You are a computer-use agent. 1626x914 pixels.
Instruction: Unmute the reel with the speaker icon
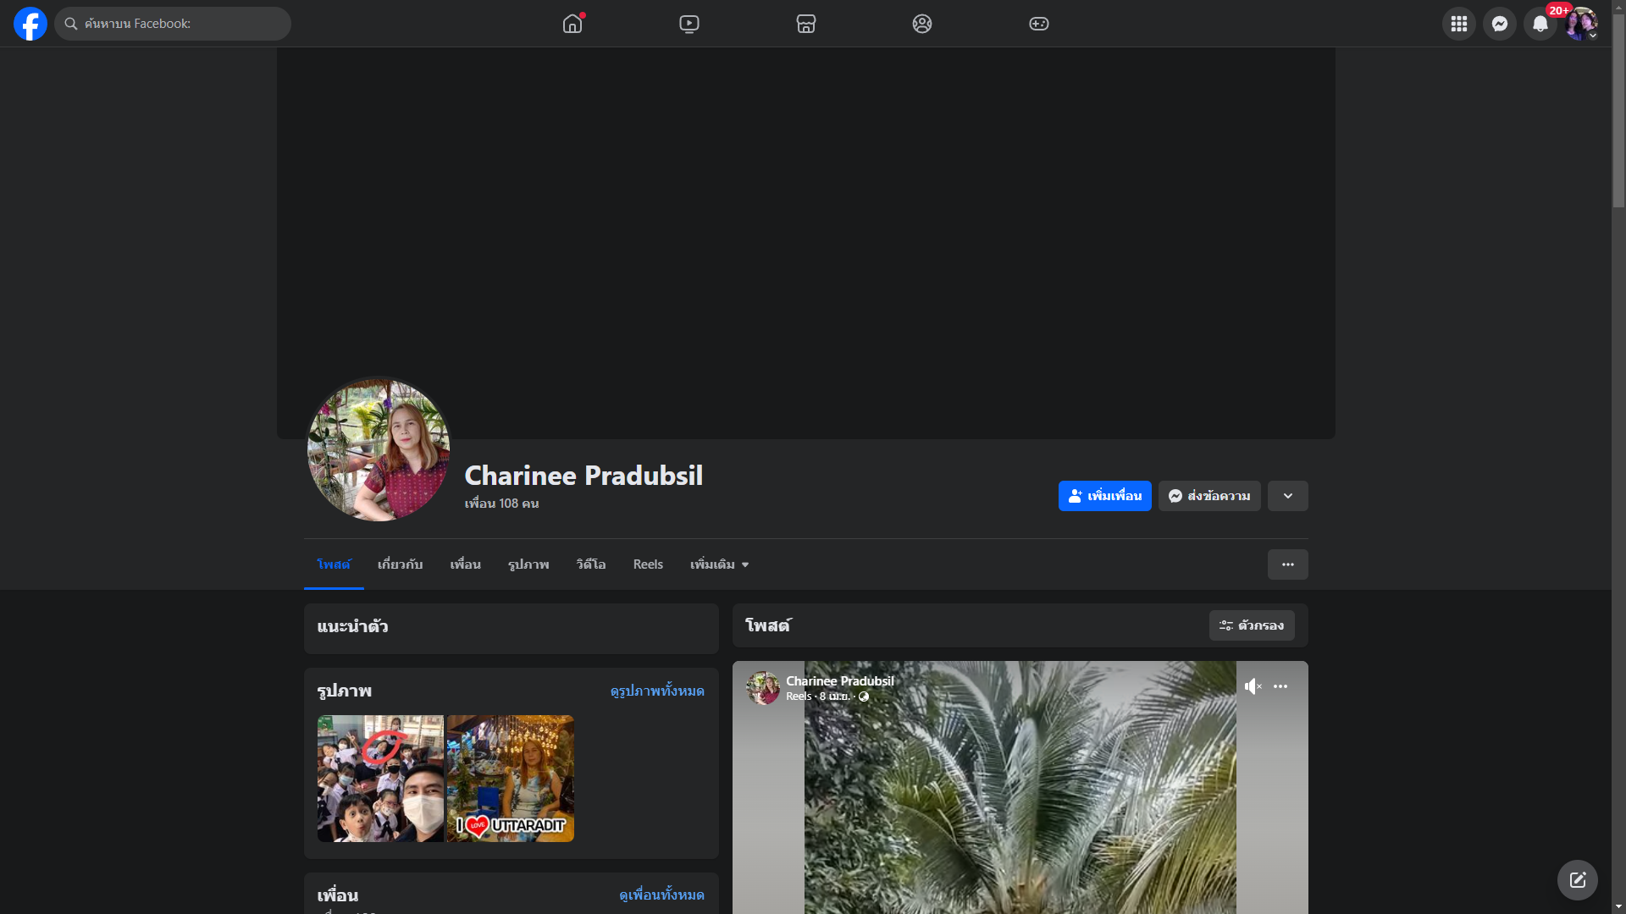tap(1253, 686)
